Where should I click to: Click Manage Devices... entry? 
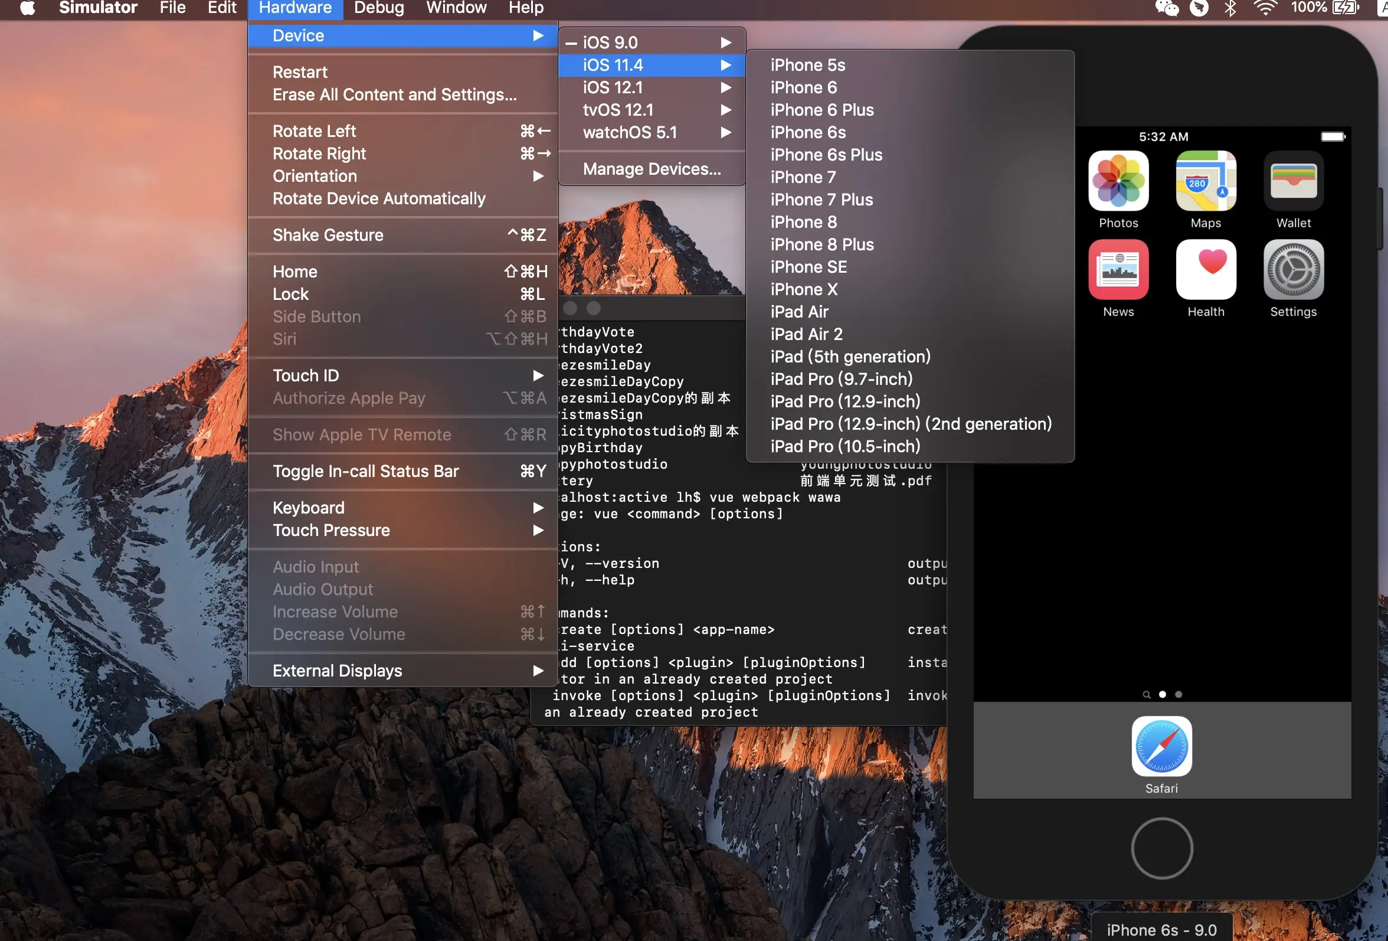[x=652, y=169]
